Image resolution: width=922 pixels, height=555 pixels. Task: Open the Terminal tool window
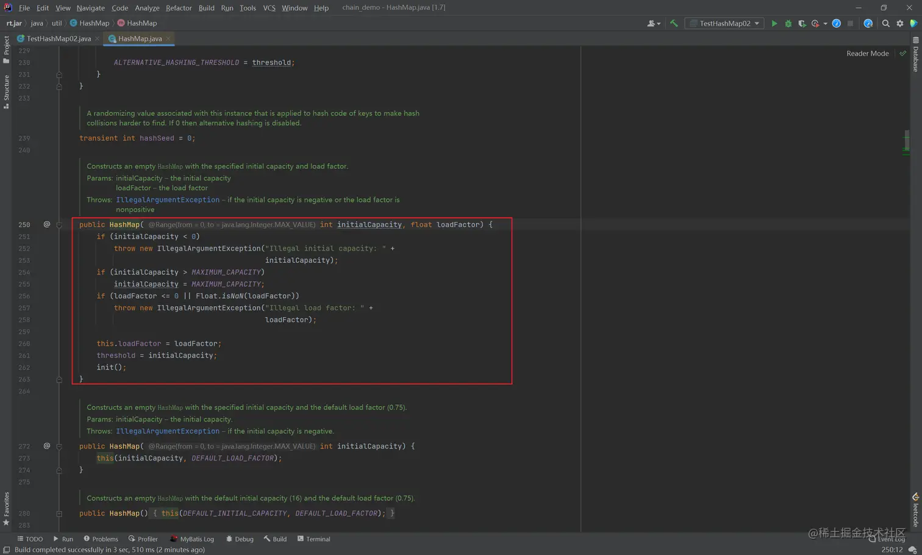[x=313, y=539]
